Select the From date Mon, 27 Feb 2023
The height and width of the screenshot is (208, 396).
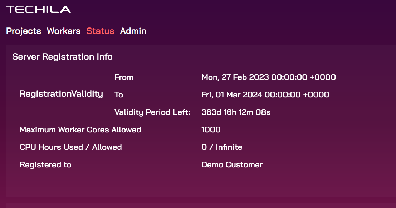pos(235,77)
